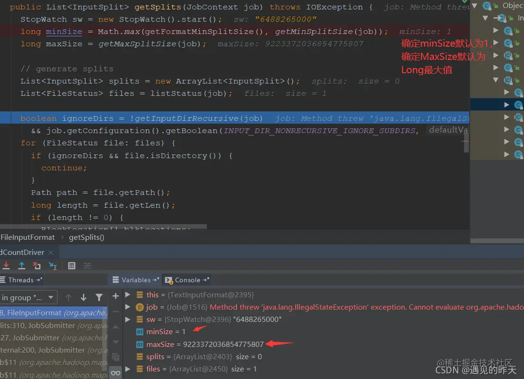The image size is (524, 379).
Task: Toggle show watches glasses icon
Action: tap(116, 373)
